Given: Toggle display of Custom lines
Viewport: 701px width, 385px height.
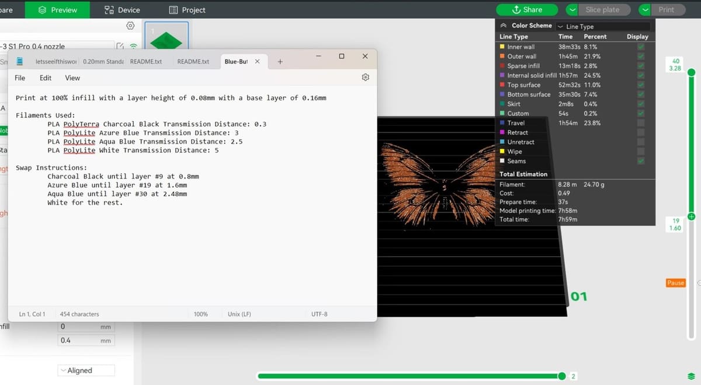Looking at the screenshot, I should [x=642, y=113].
